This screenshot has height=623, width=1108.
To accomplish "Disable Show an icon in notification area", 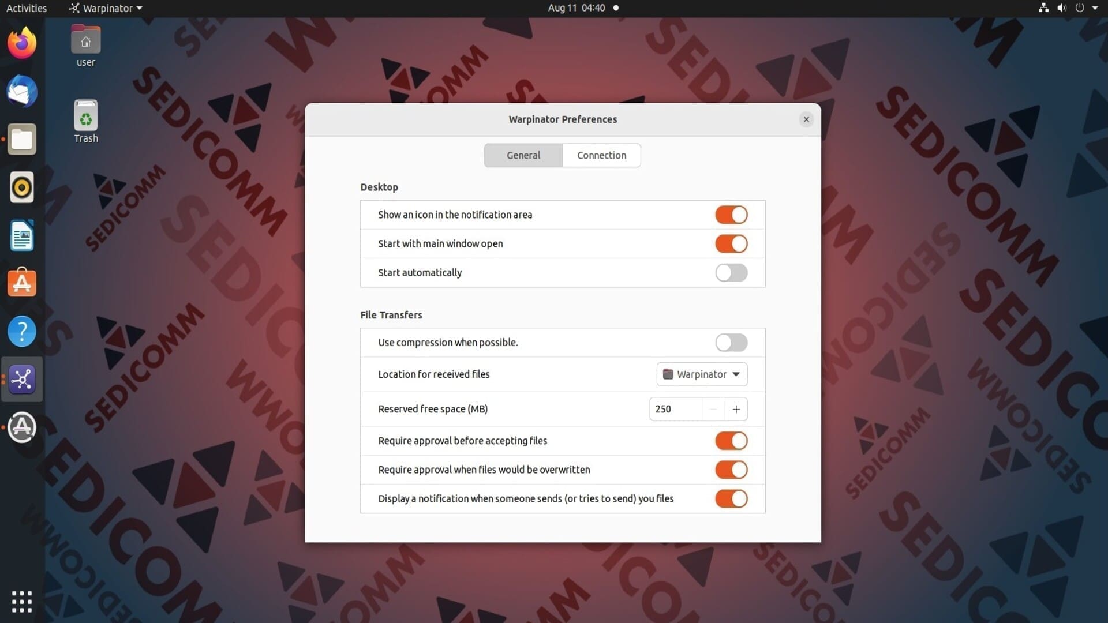I will click(731, 215).
